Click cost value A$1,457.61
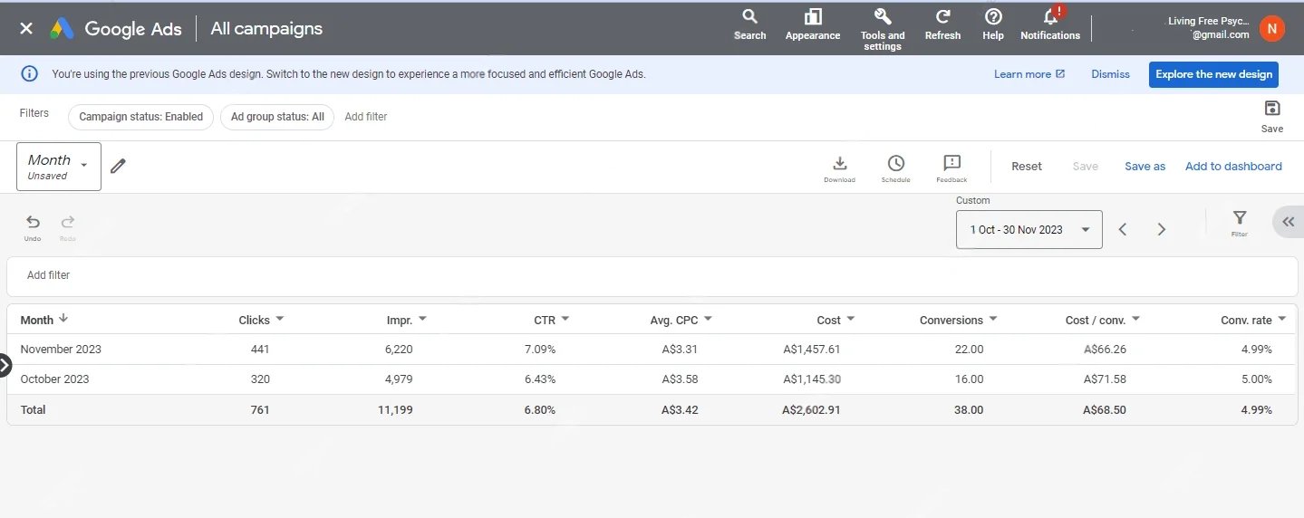1304x518 pixels. click(812, 350)
